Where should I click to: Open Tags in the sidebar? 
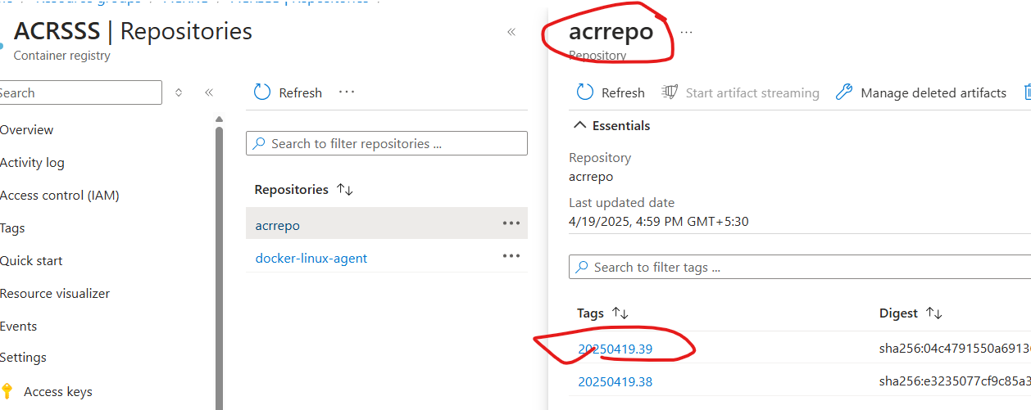(12, 228)
